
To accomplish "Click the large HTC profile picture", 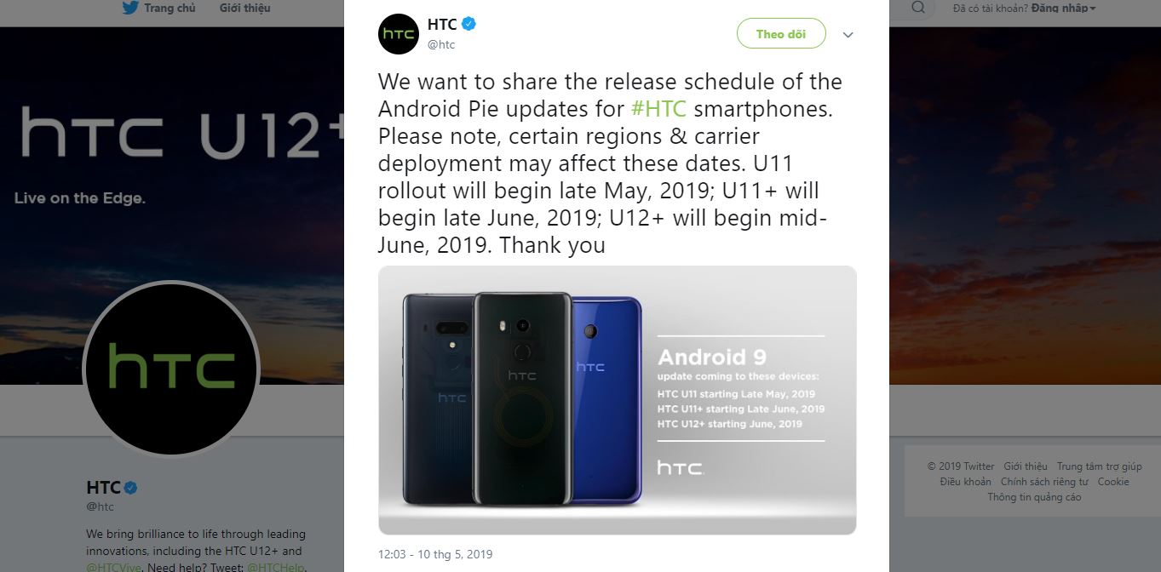I will click(x=171, y=369).
